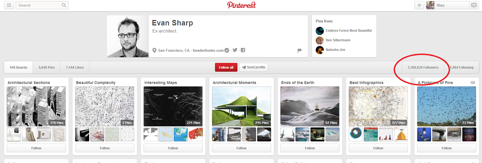Open the Interesting Maps cover image

(173, 106)
